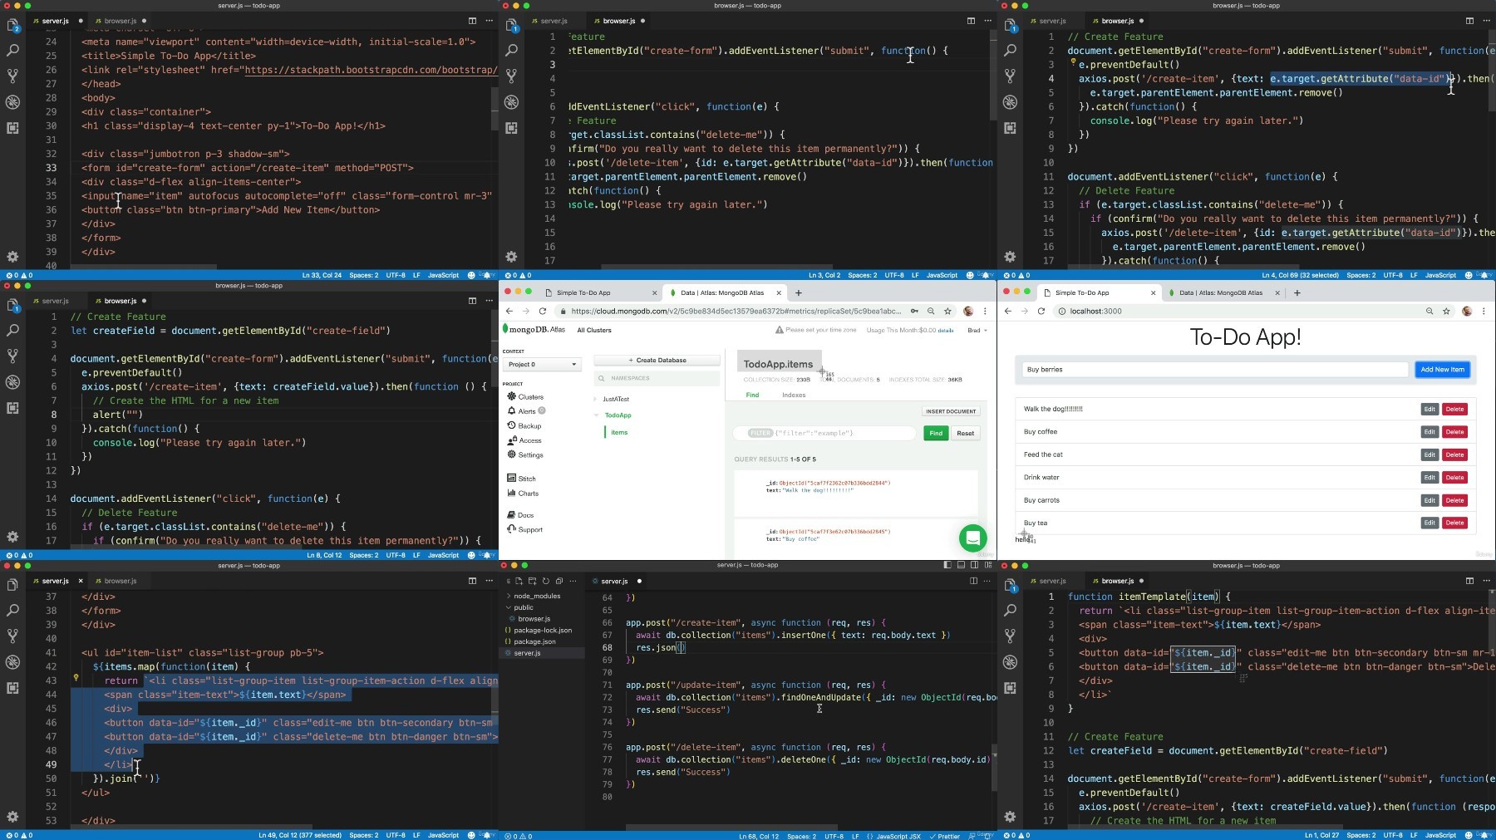The image size is (1496, 840).
Task: Switch to the Indexes tab for TodoApp.items
Action: [x=793, y=395]
